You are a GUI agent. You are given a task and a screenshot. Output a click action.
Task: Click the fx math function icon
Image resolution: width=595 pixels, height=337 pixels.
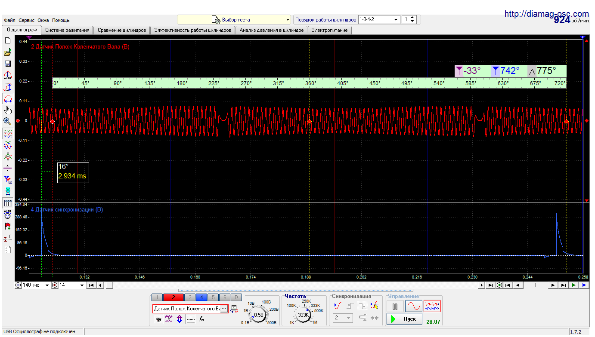click(201, 319)
